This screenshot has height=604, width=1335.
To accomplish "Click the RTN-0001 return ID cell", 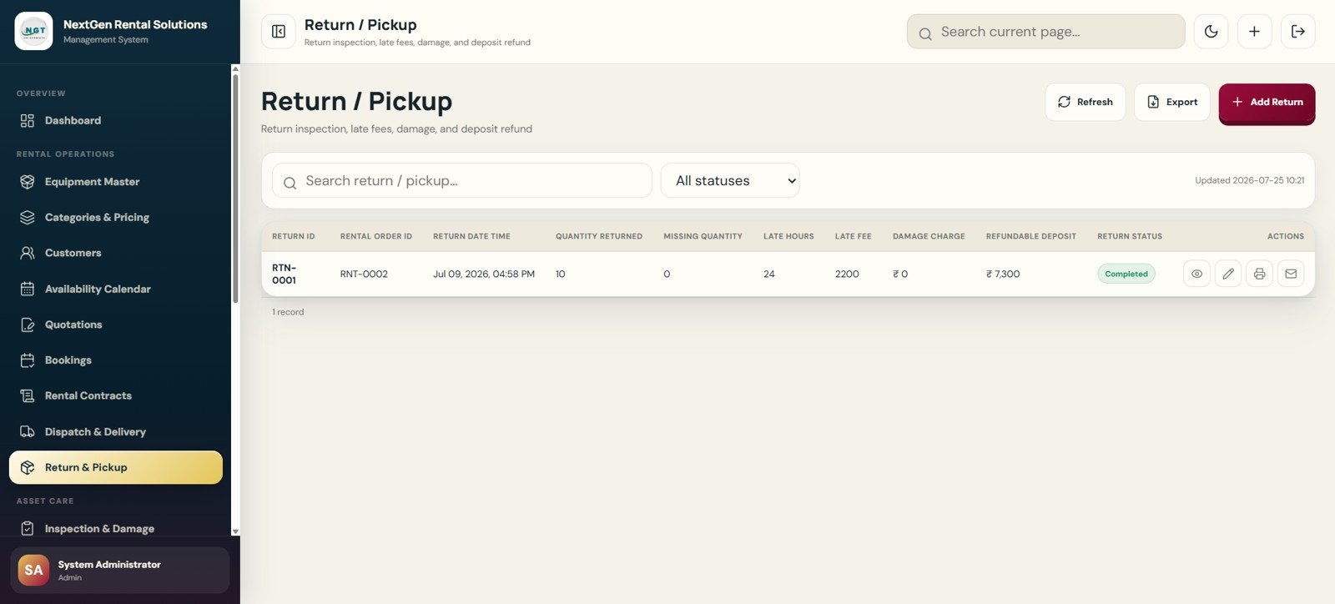I will (x=285, y=274).
